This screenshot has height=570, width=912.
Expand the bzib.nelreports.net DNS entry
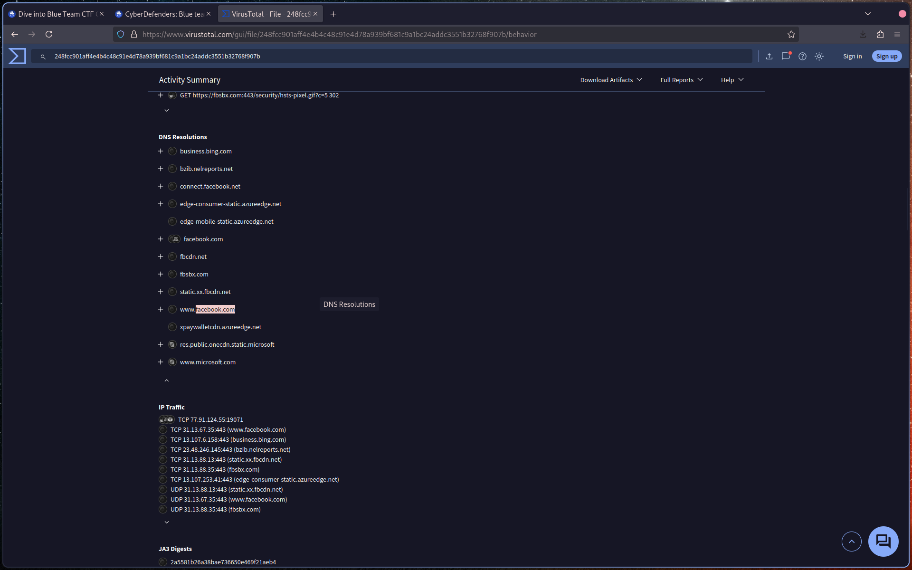click(161, 169)
